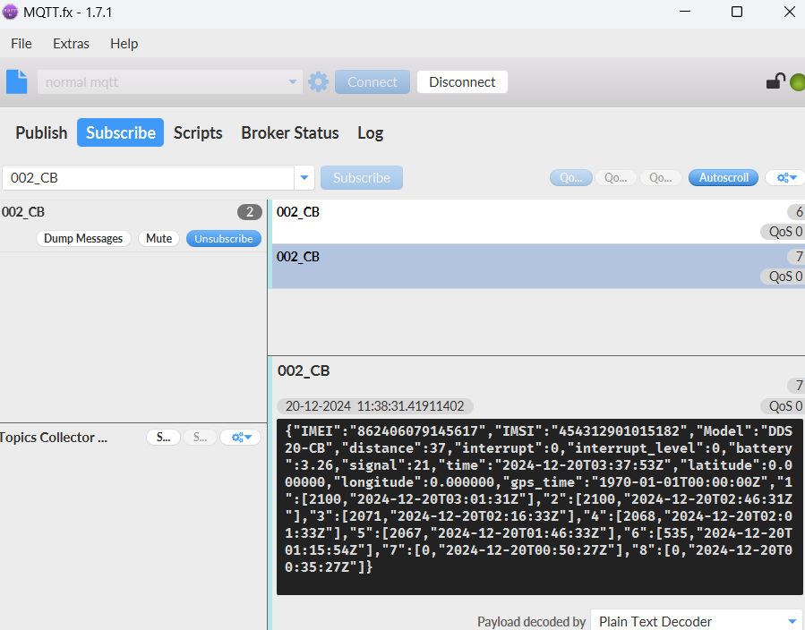Open the Help menu

point(124,44)
